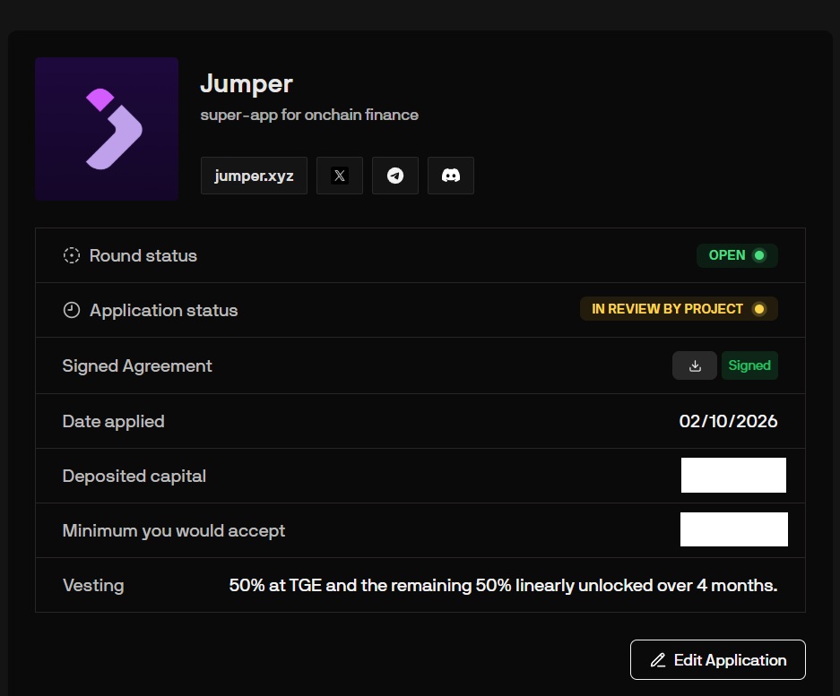Click the 'Application status' label
Image resolution: width=840 pixels, height=696 pixels.
[x=163, y=310]
